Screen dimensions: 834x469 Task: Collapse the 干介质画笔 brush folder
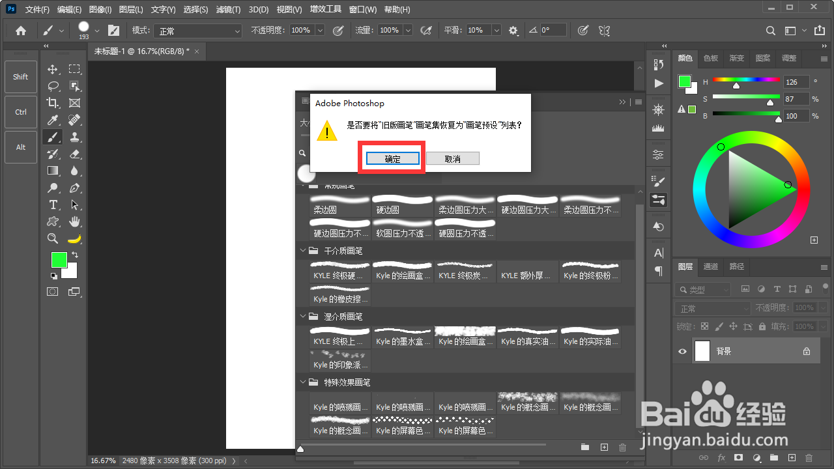pos(303,250)
